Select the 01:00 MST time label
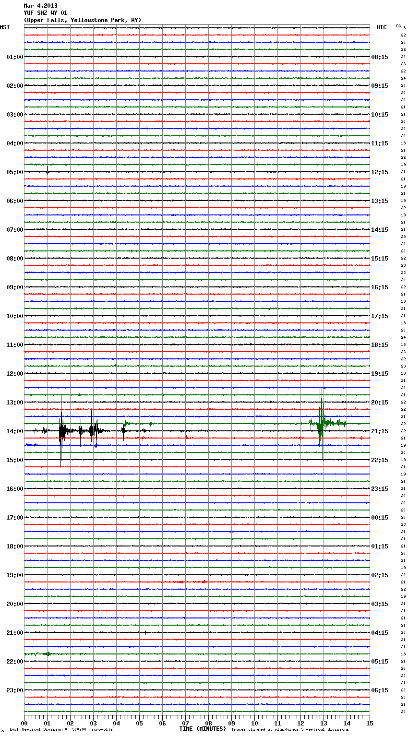Screen dimensions: 408x736 (x=14, y=57)
